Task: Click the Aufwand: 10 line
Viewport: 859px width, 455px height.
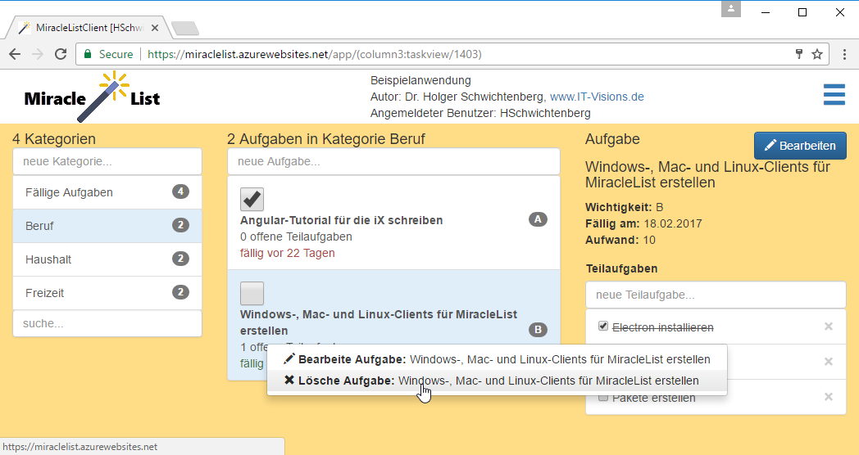Action: click(x=620, y=240)
